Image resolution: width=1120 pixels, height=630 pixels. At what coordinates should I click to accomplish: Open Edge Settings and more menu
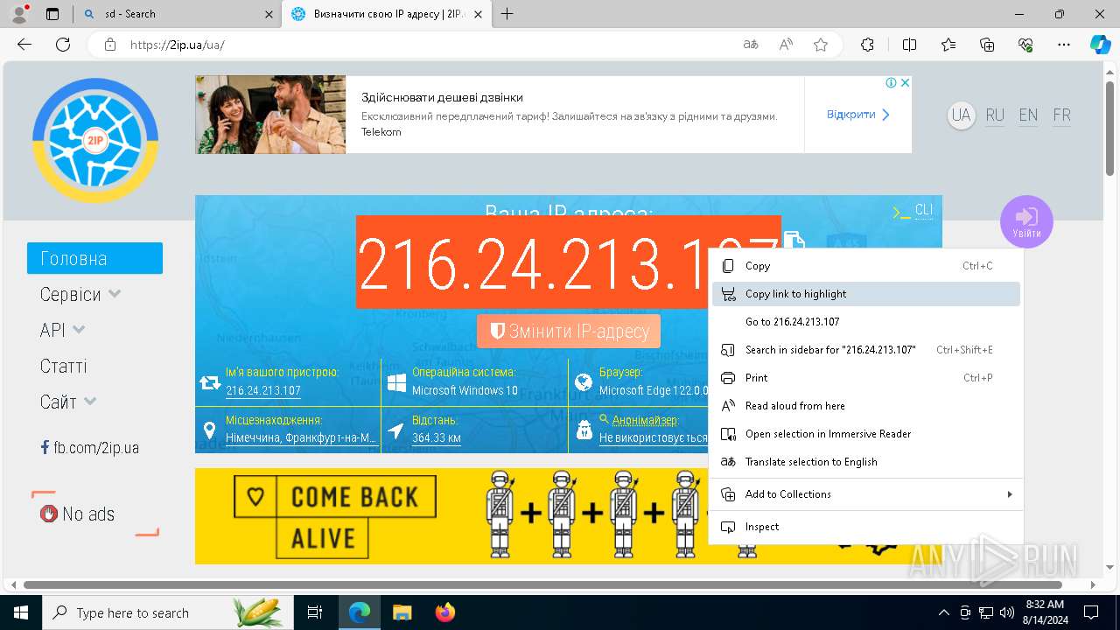(1064, 45)
